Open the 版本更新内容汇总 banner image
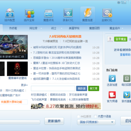The height and width of the screenshot is (131, 131). point(14,47)
